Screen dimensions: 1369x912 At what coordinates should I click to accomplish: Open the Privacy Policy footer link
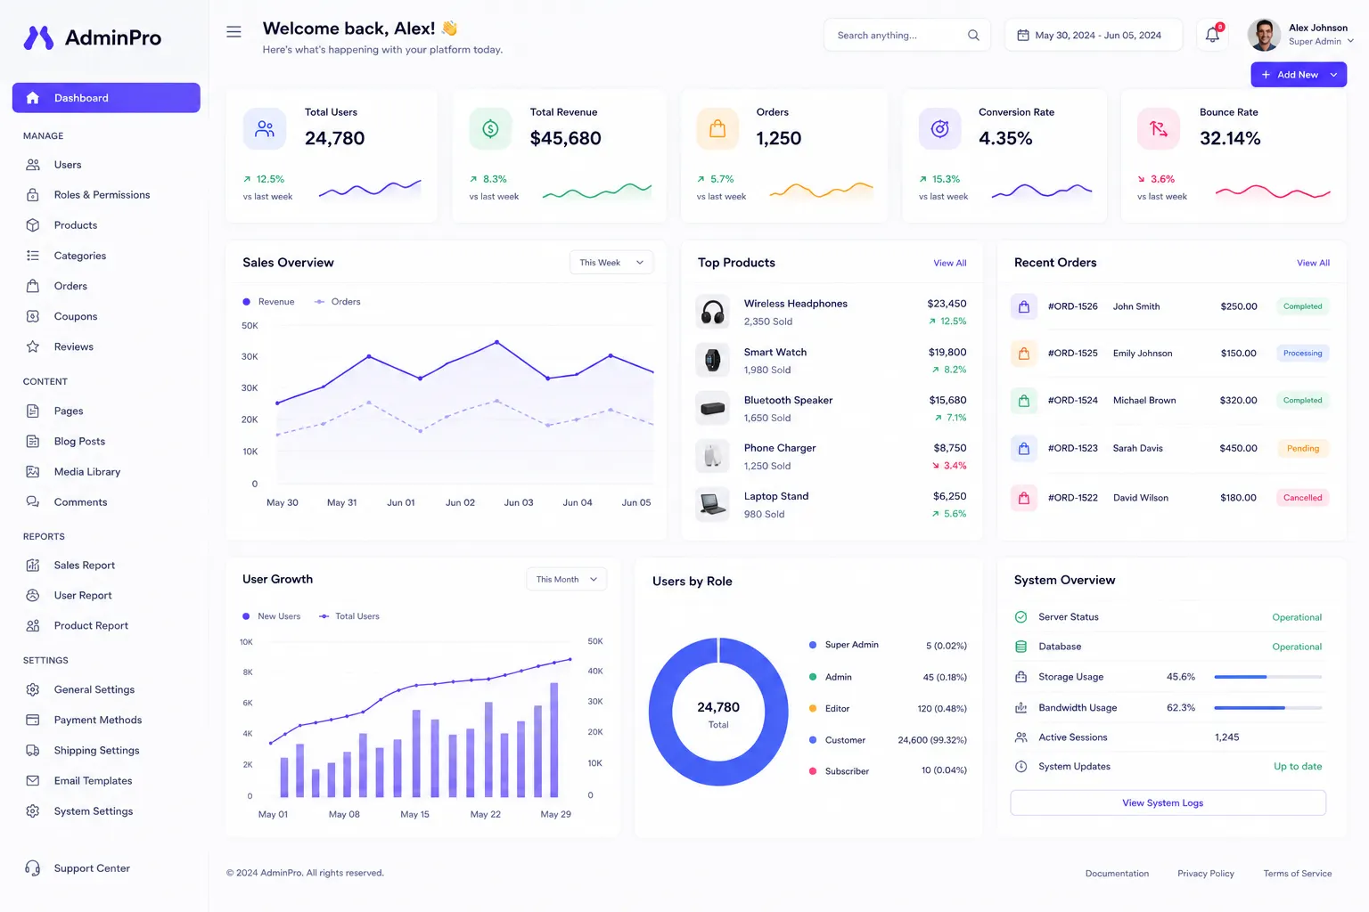click(x=1206, y=874)
